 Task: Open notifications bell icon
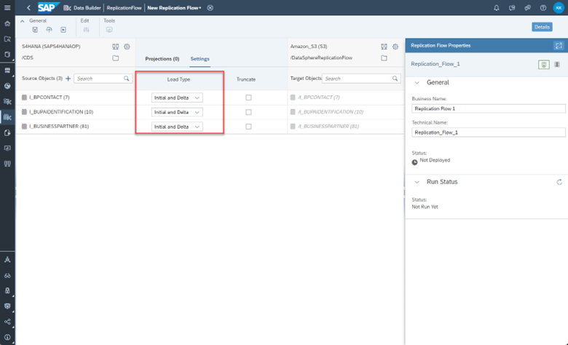(x=497, y=7)
